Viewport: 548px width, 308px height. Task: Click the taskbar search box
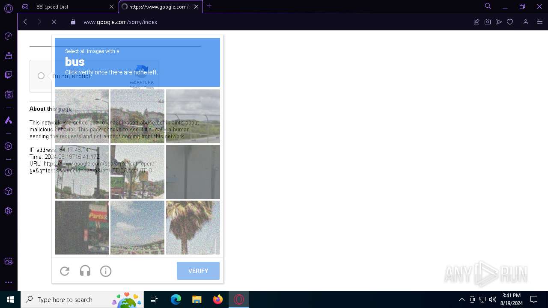tap(82, 299)
